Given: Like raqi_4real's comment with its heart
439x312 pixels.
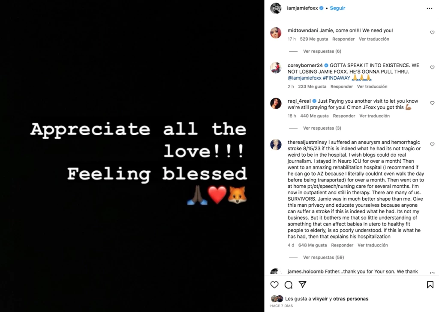Looking at the screenshot, I should point(432,103).
